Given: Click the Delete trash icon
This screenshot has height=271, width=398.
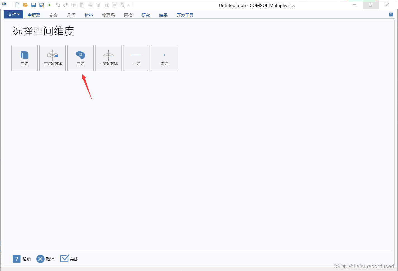Looking at the screenshot, I should coord(98,5).
